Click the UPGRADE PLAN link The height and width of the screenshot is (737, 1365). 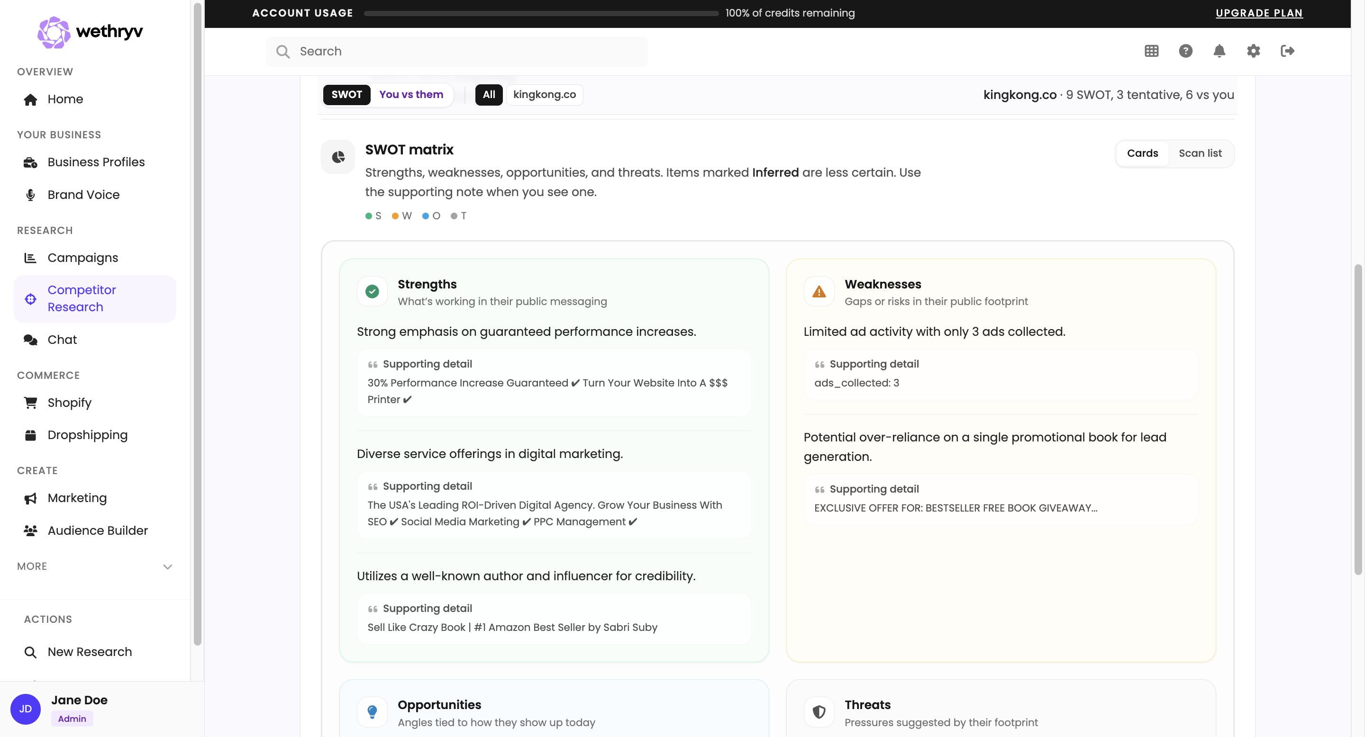[x=1260, y=13]
